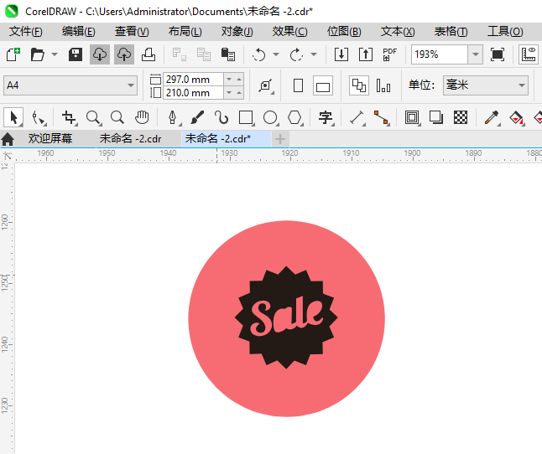
Task: Select the Pen tool
Action: tap(173, 117)
